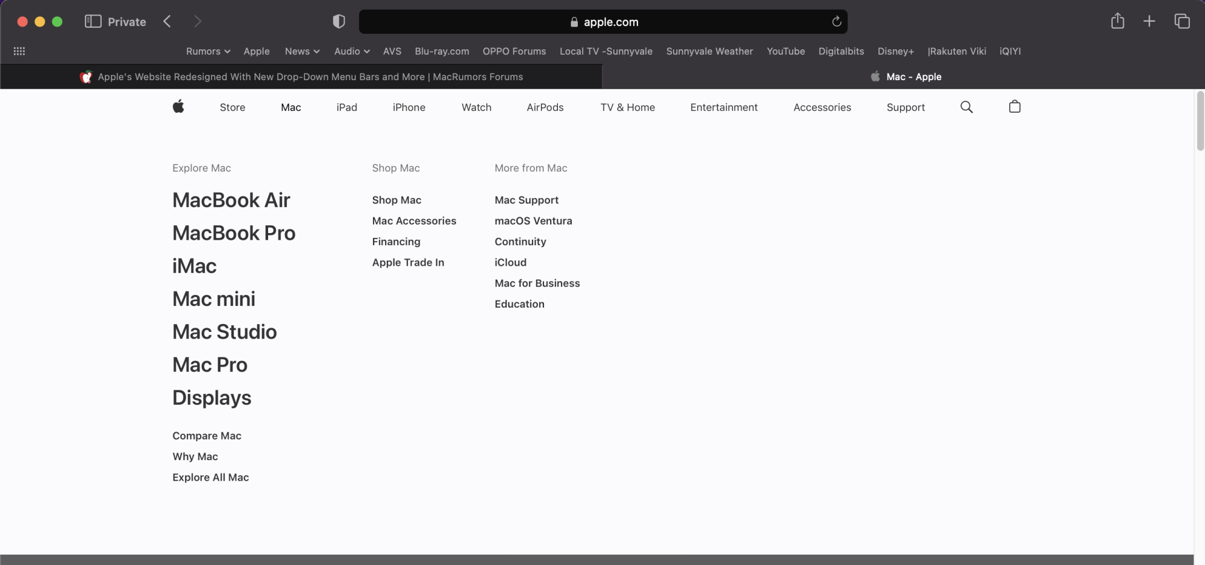Open the iCloud link
This screenshot has width=1205, height=565.
[510, 263]
